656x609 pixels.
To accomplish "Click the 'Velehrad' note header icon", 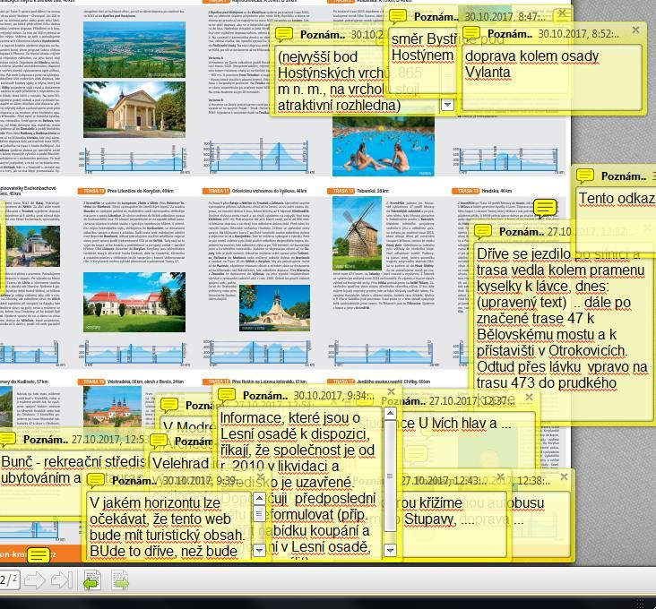I will coord(159,441).
